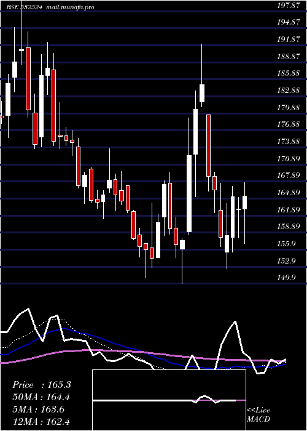Click the 191.87 price axis label
Viewport: 307px width, 431px height.
pyautogui.click(x=288, y=39)
